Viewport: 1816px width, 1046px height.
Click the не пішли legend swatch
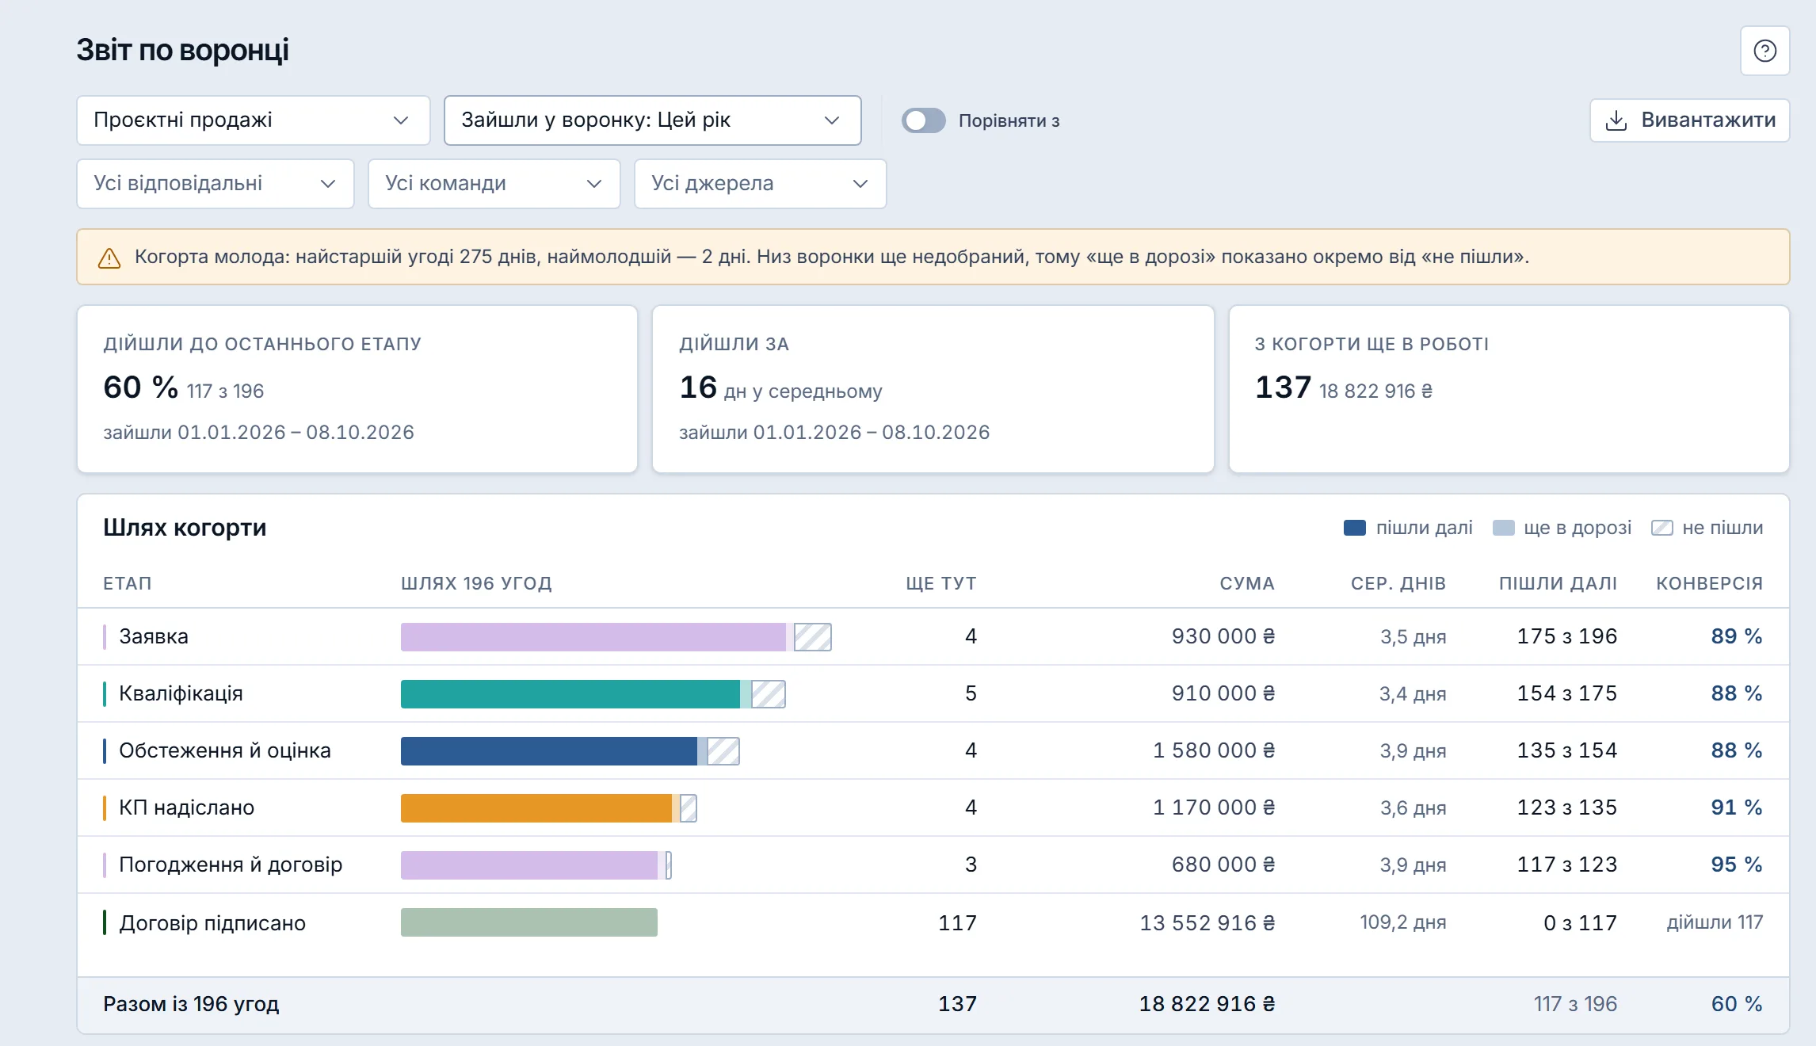click(x=1661, y=528)
